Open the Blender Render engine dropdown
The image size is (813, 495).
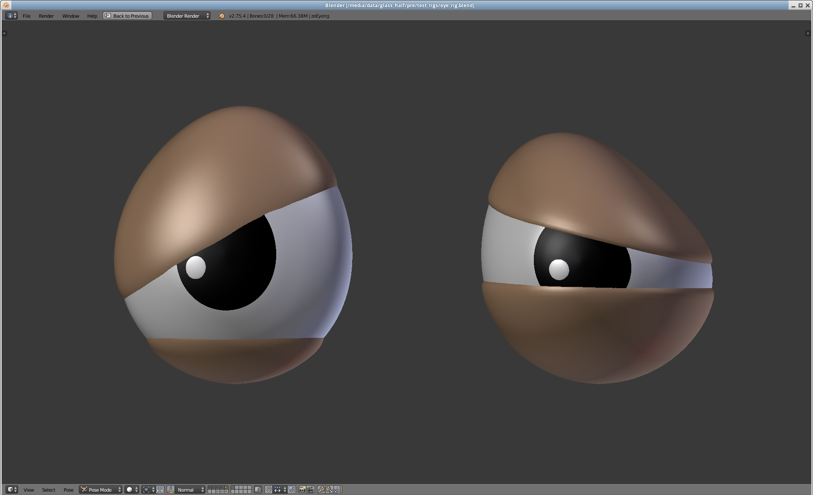[187, 16]
